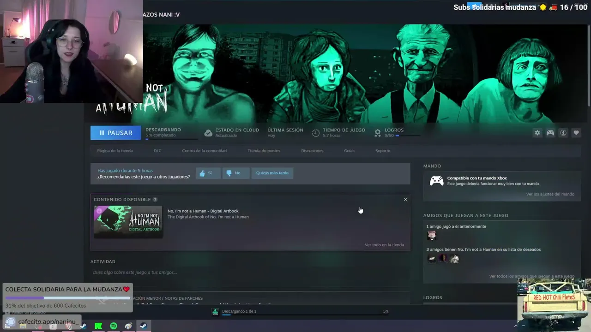Focus the activity field to post to friends
Viewport: 591px width, 332px height.
250,273
